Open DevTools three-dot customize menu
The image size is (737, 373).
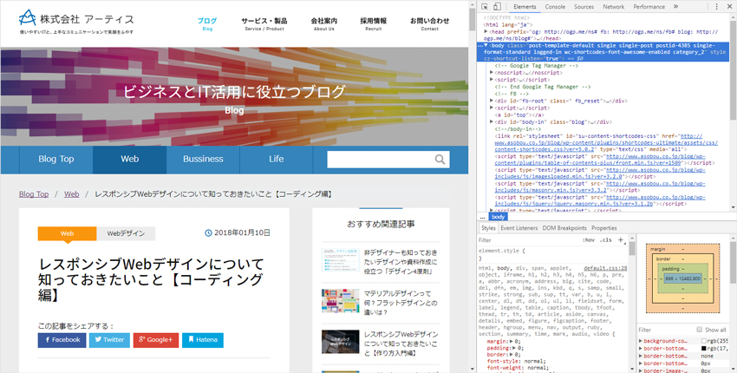coord(716,7)
